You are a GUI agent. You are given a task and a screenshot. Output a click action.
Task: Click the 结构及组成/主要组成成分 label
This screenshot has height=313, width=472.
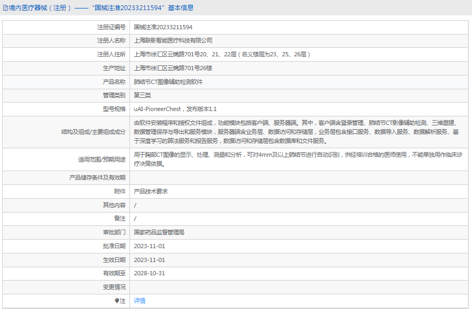(x=93, y=132)
